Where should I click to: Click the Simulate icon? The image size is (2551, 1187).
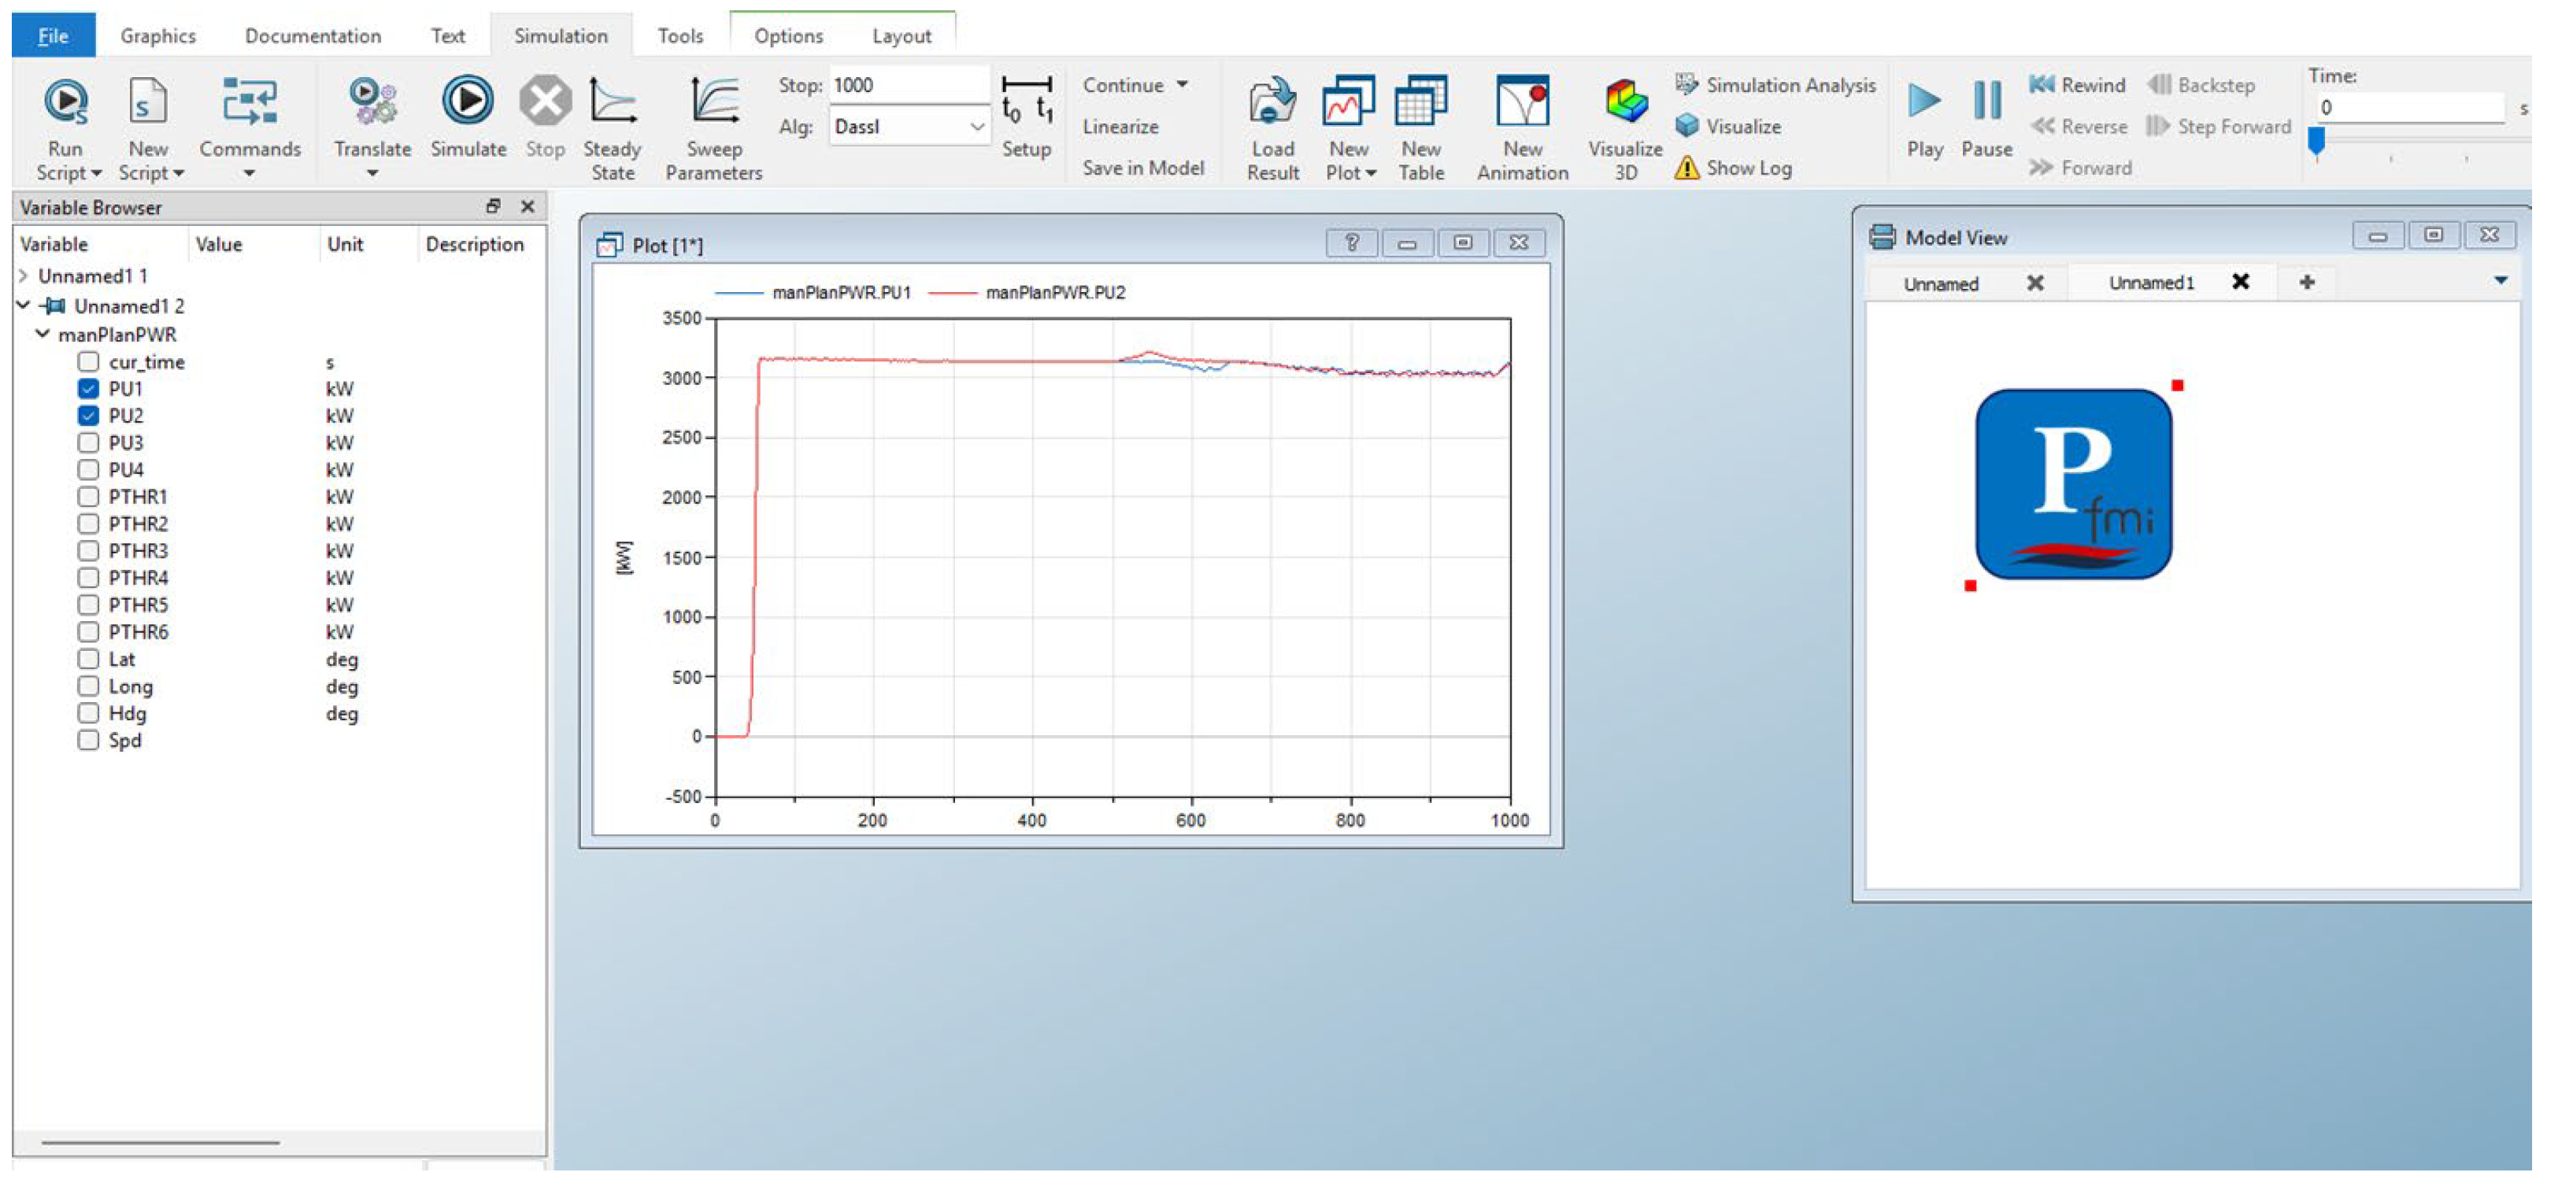coord(468,101)
